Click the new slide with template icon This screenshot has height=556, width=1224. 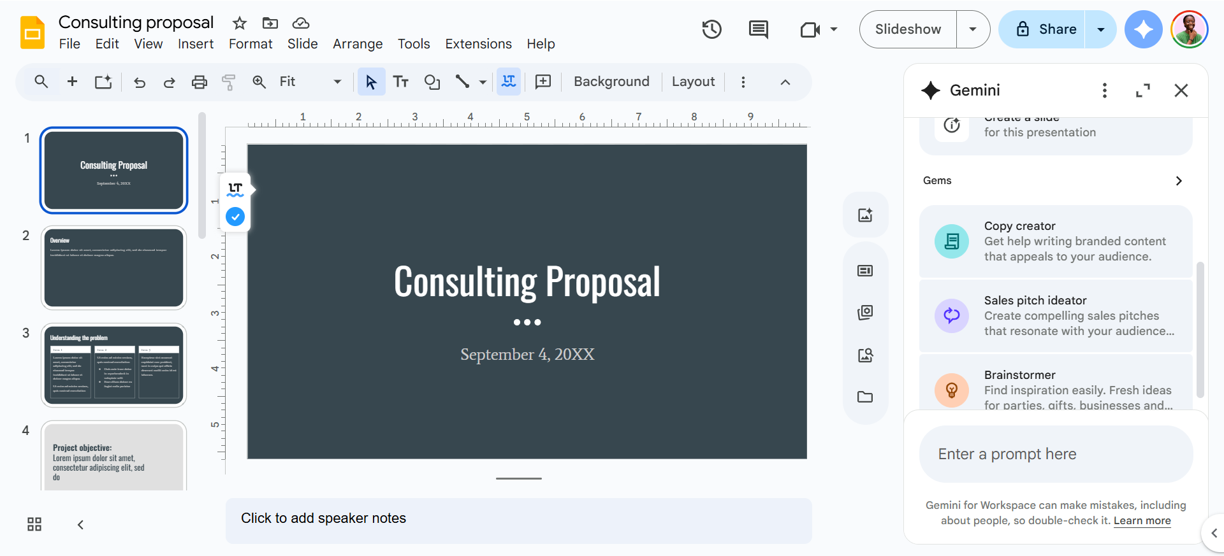tap(103, 82)
